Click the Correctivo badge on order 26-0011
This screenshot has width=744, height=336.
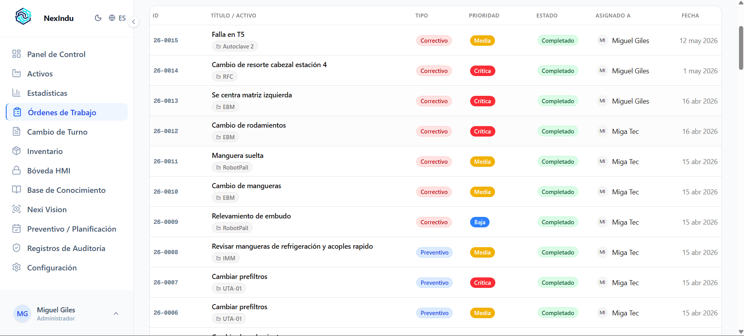[x=434, y=161]
